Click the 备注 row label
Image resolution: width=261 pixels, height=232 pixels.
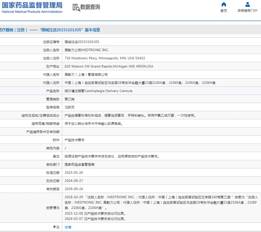point(56,156)
